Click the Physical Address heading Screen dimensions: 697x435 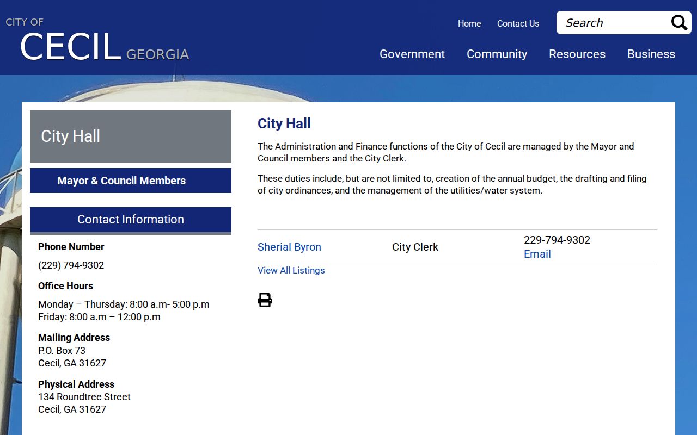[x=76, y=384]
